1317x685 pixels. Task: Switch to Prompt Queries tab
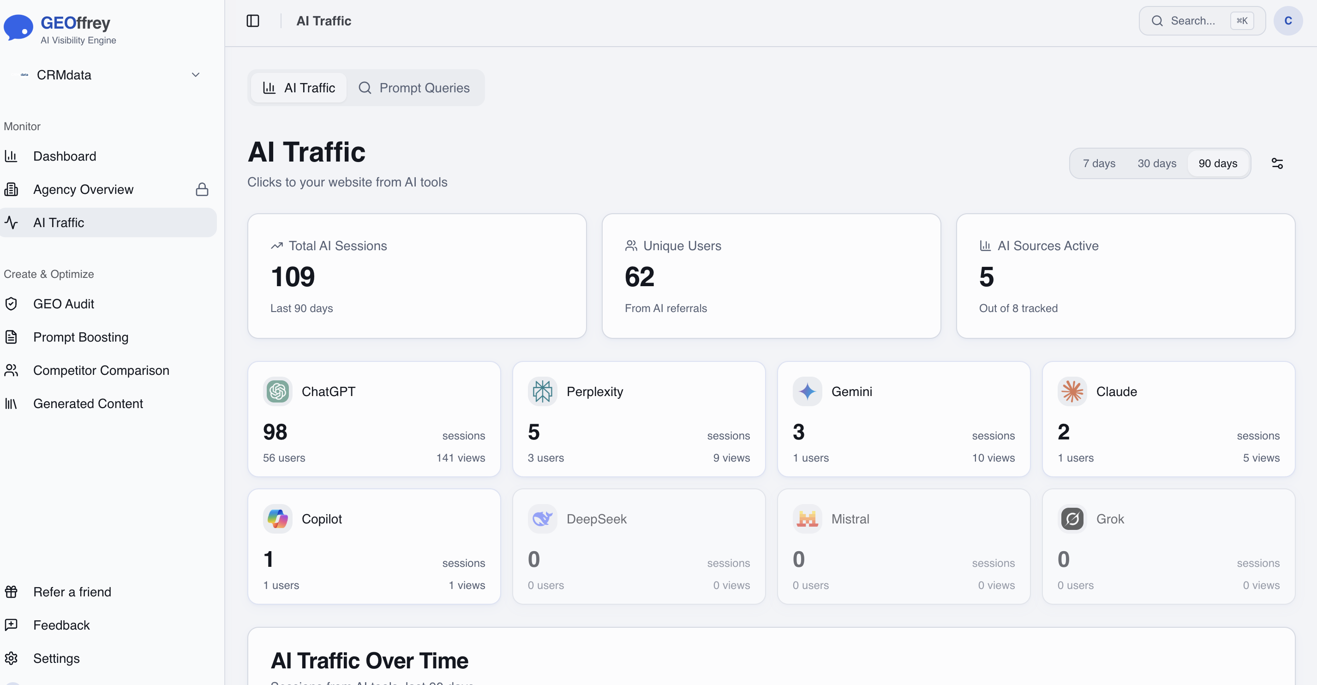coord(415,88)
